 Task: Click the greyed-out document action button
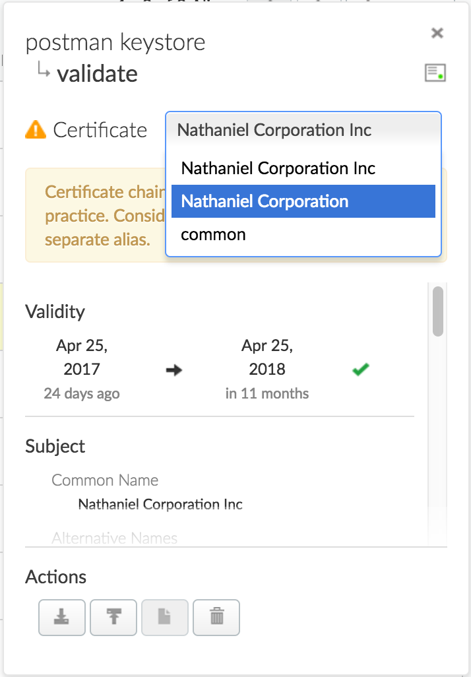(165, 617)
